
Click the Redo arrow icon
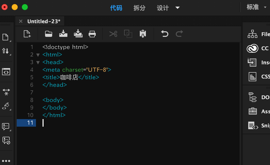179,34
